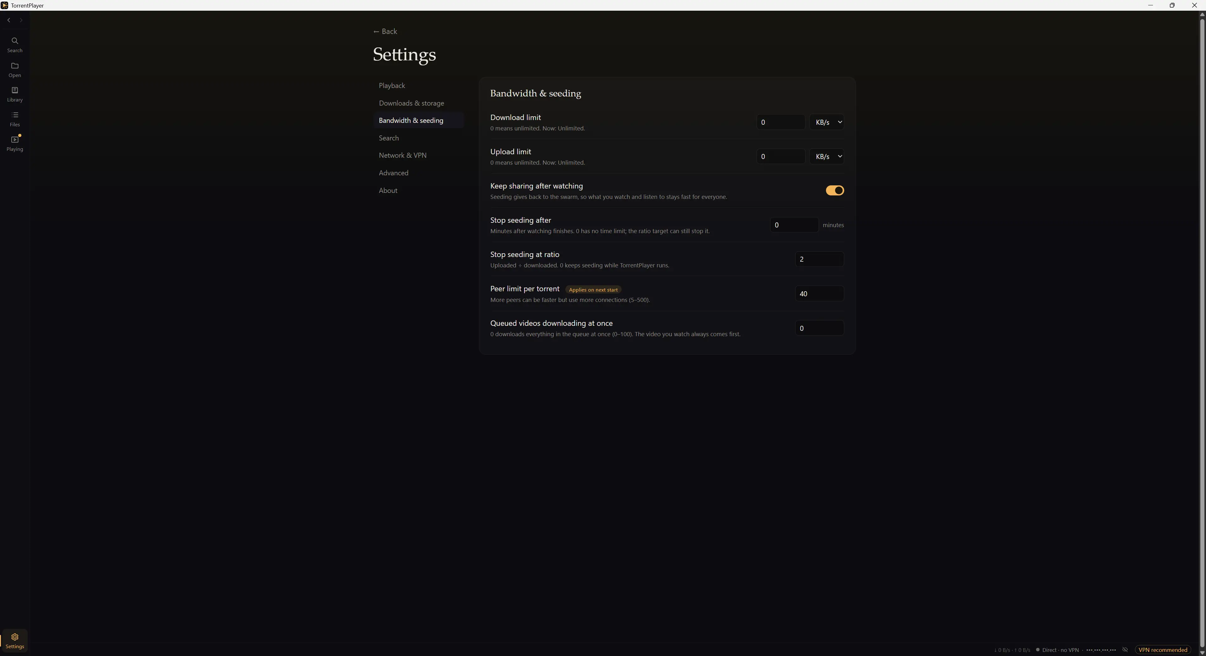
Task: Open the Upload limit KB/s unit dropdown
Action: coord(826,156)
